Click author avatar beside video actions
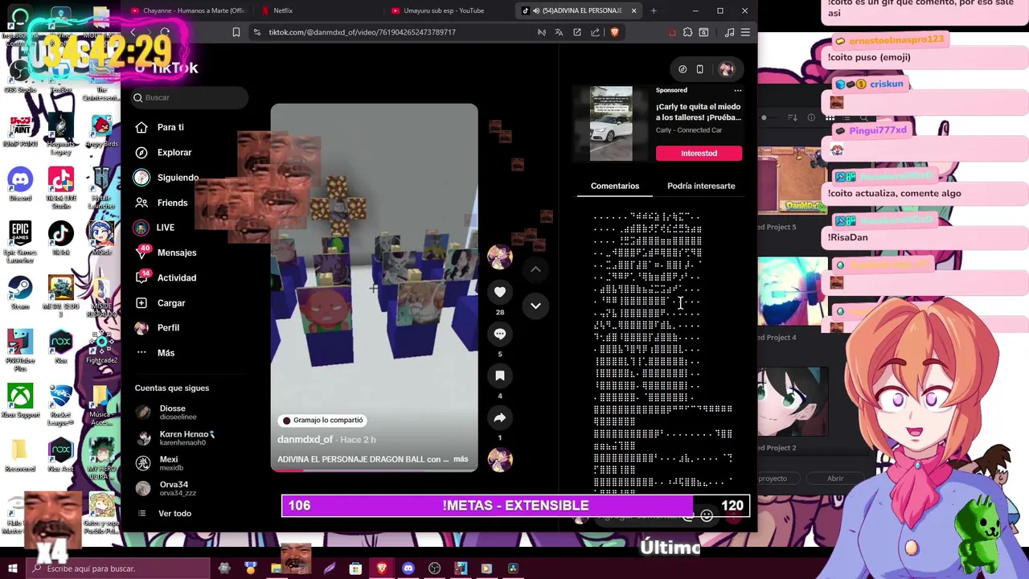The image size is (1029, 579). (x=500, y=257)
